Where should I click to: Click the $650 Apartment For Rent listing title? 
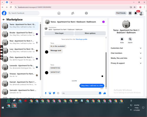click(66, 30)
